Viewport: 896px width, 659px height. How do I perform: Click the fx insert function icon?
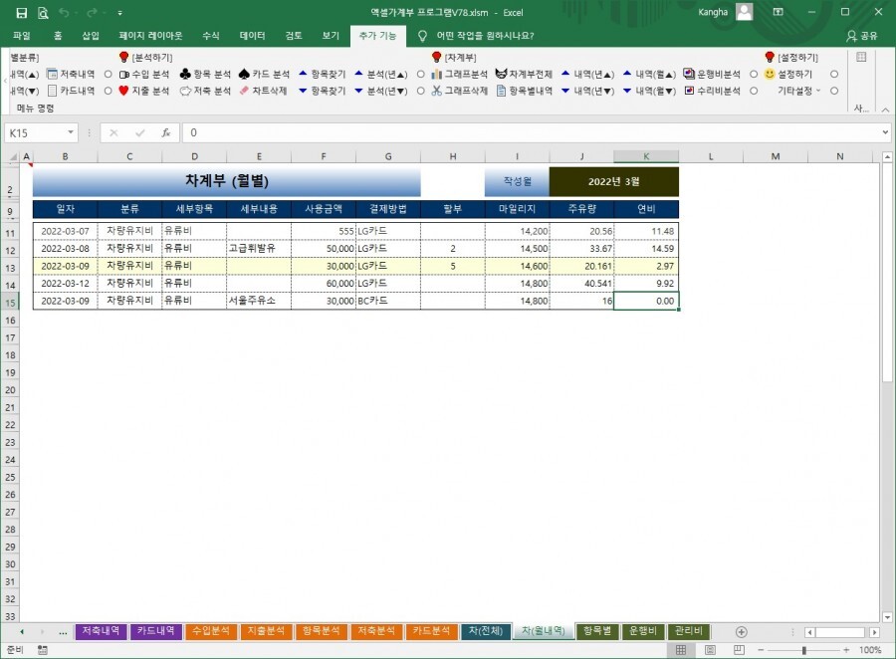165,132
